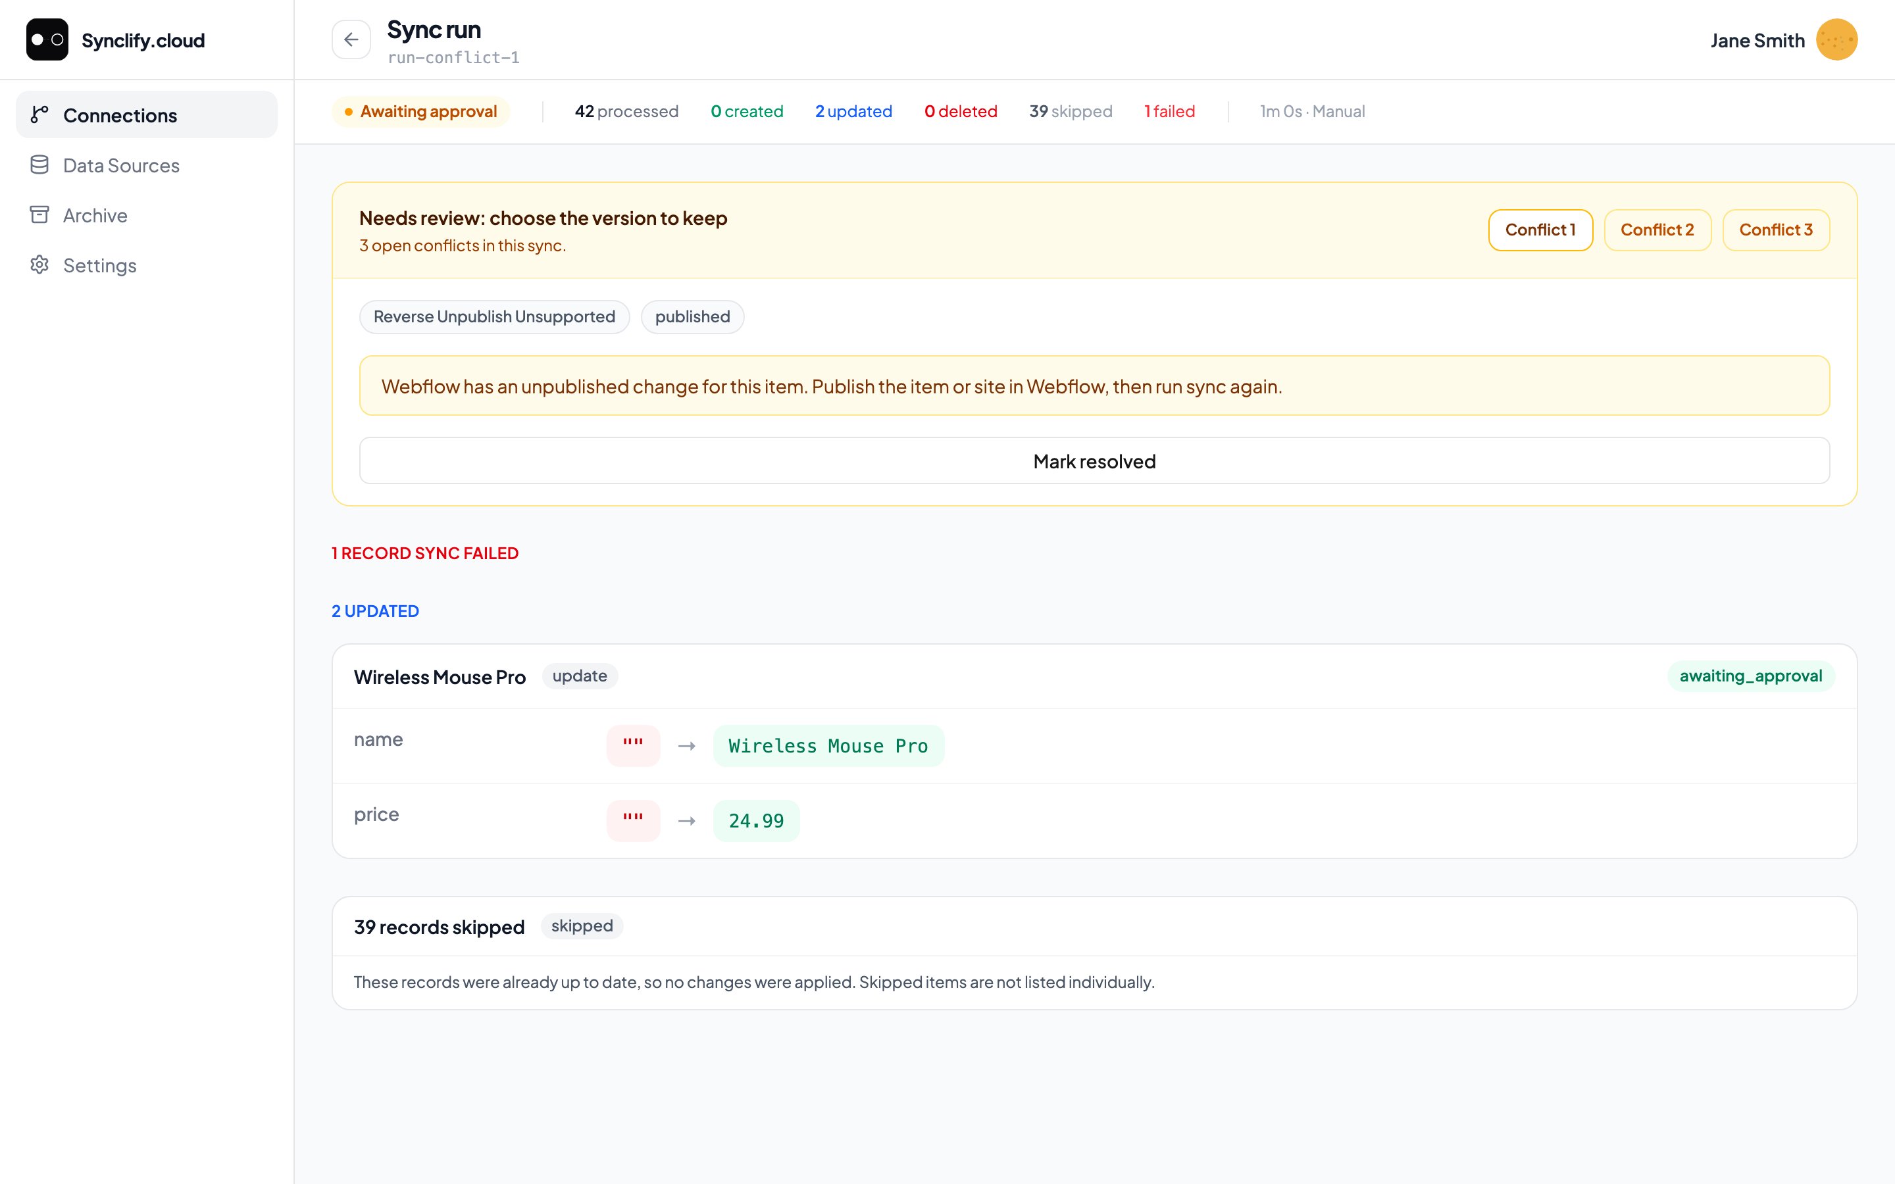Click the 42 processed stat
This screenshot has height=1184, width=1895.
(x=626, y=112)
